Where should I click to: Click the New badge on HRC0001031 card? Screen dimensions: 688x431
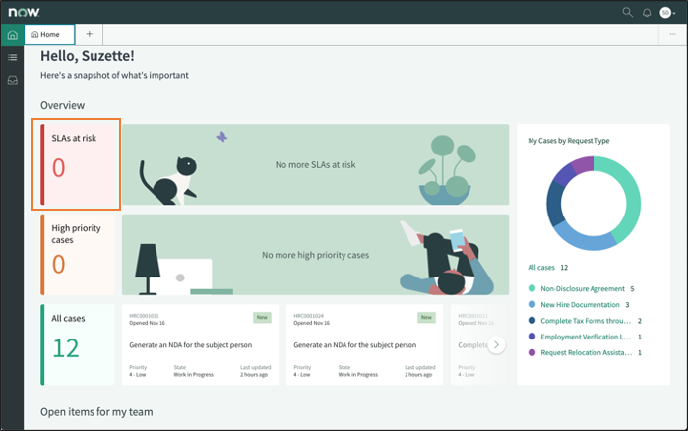tap(262, 317)
